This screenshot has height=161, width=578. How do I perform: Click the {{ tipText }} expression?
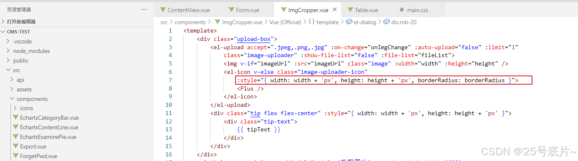tap(259, 129)
